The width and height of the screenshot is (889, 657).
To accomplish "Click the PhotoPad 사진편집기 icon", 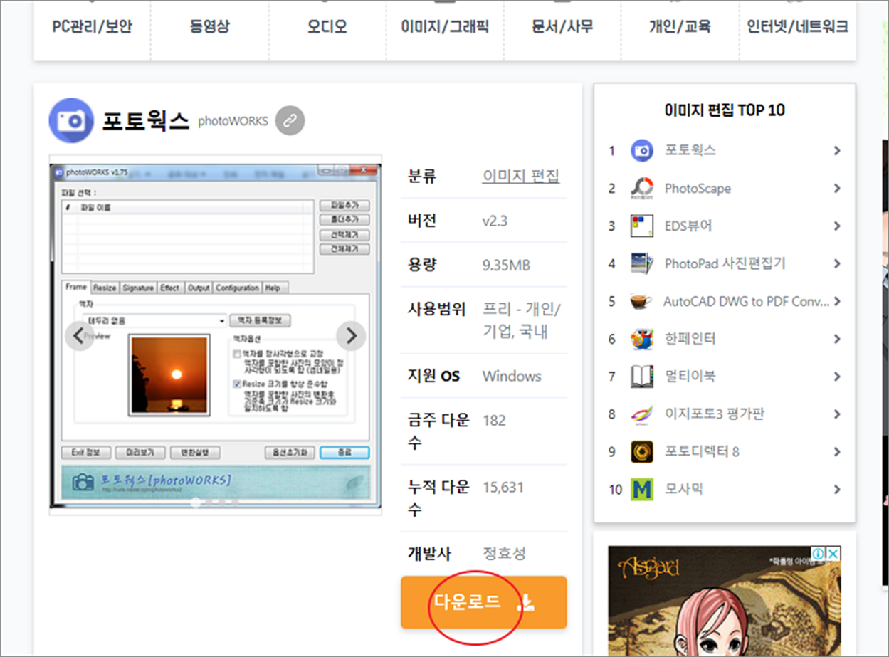I will [642, 264].
